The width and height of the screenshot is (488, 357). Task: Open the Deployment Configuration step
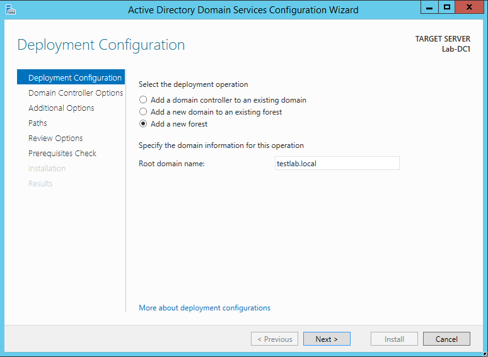[x=74, y=78]
